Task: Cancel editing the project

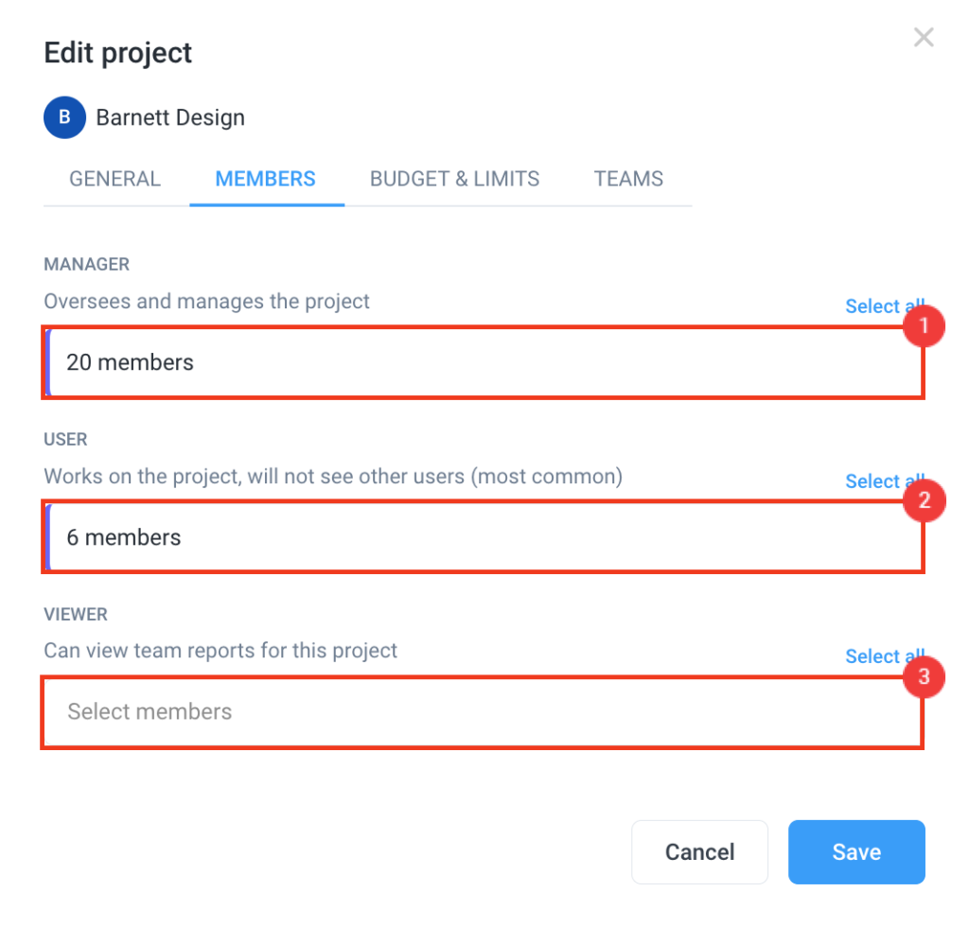Action: (x=699, y=851)
